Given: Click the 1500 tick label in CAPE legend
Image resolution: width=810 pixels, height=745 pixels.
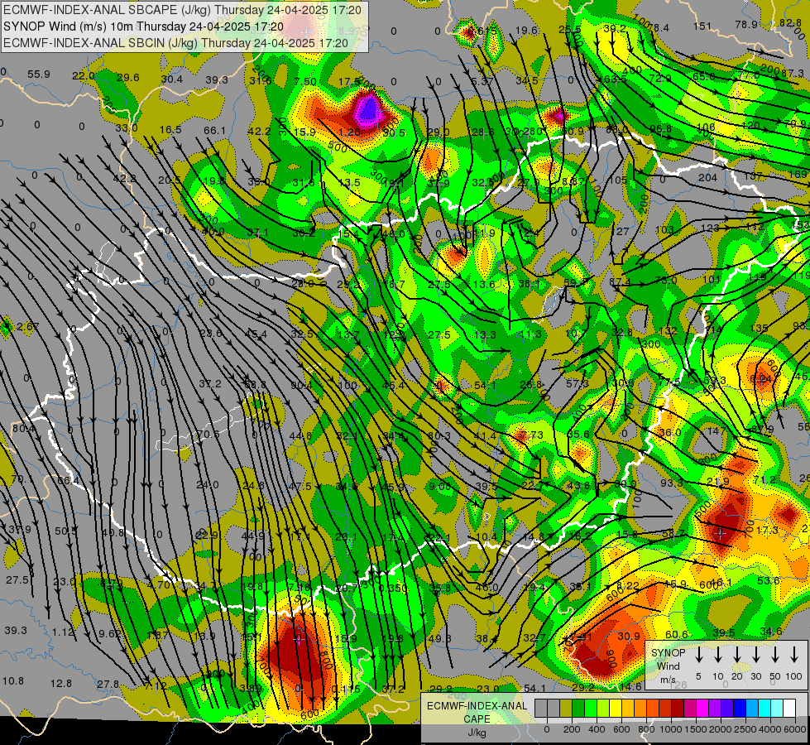Looking at the screenshot, I should 696,729.
